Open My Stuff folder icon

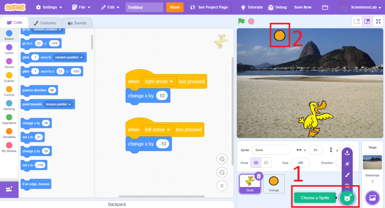pyautogui.click(x=325, y=8)
